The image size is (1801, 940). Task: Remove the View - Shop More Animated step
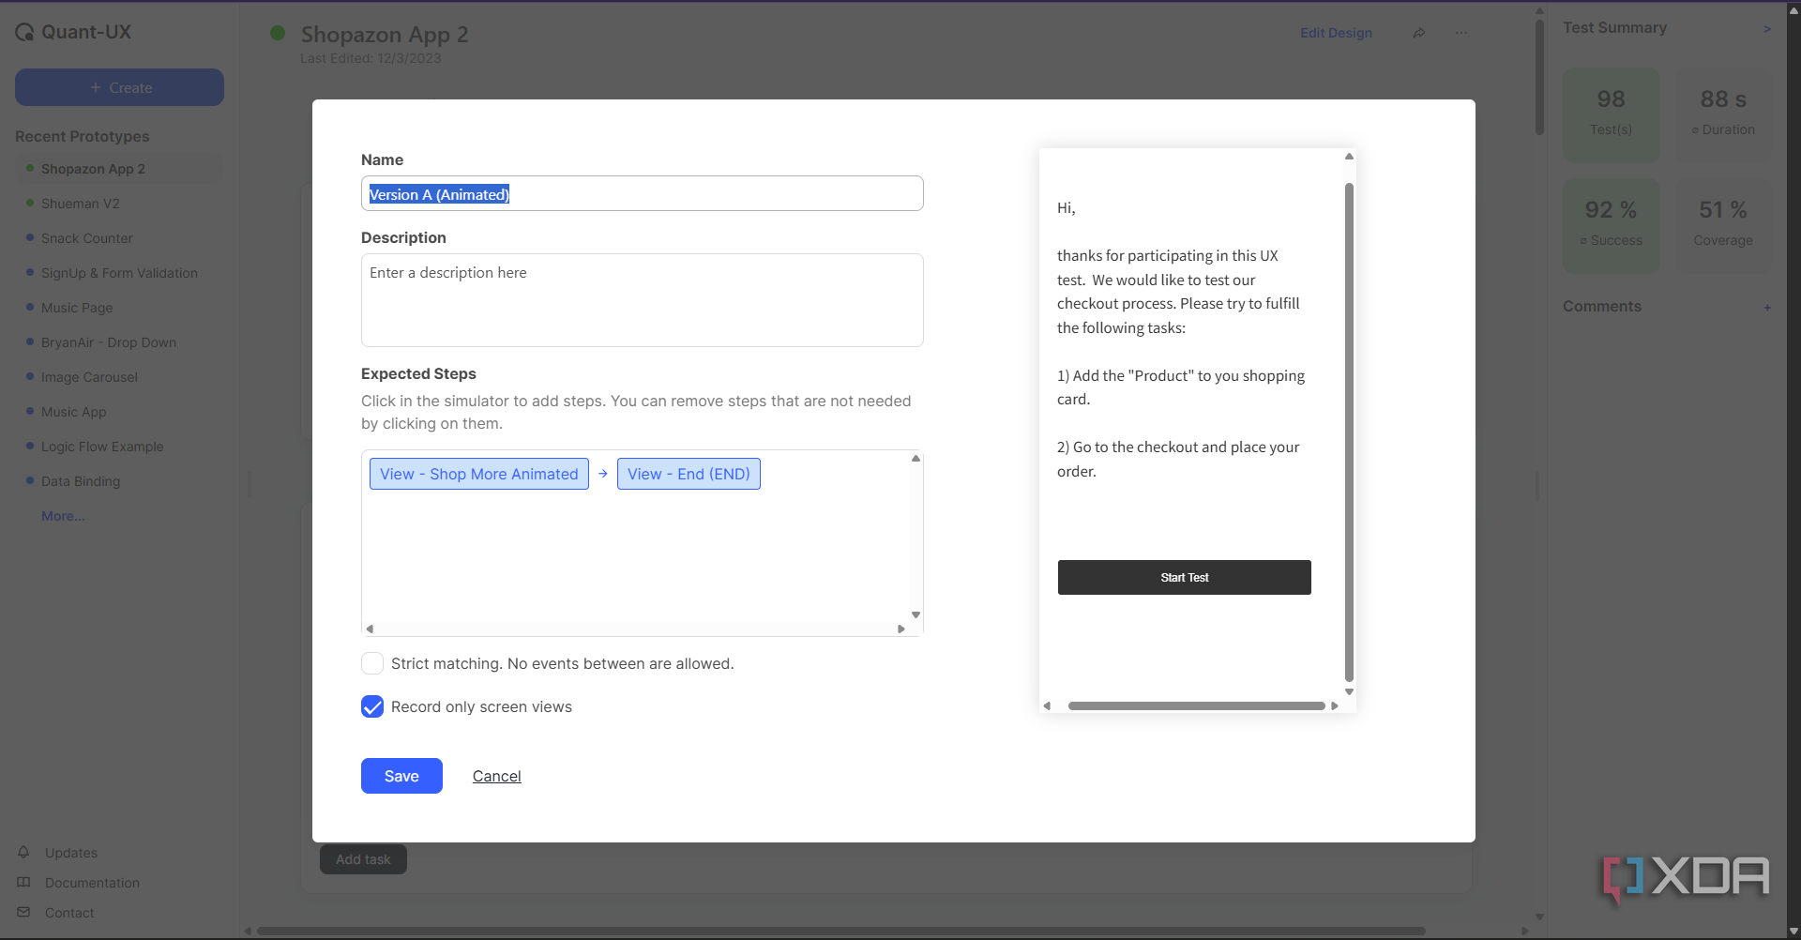(479, 474)
